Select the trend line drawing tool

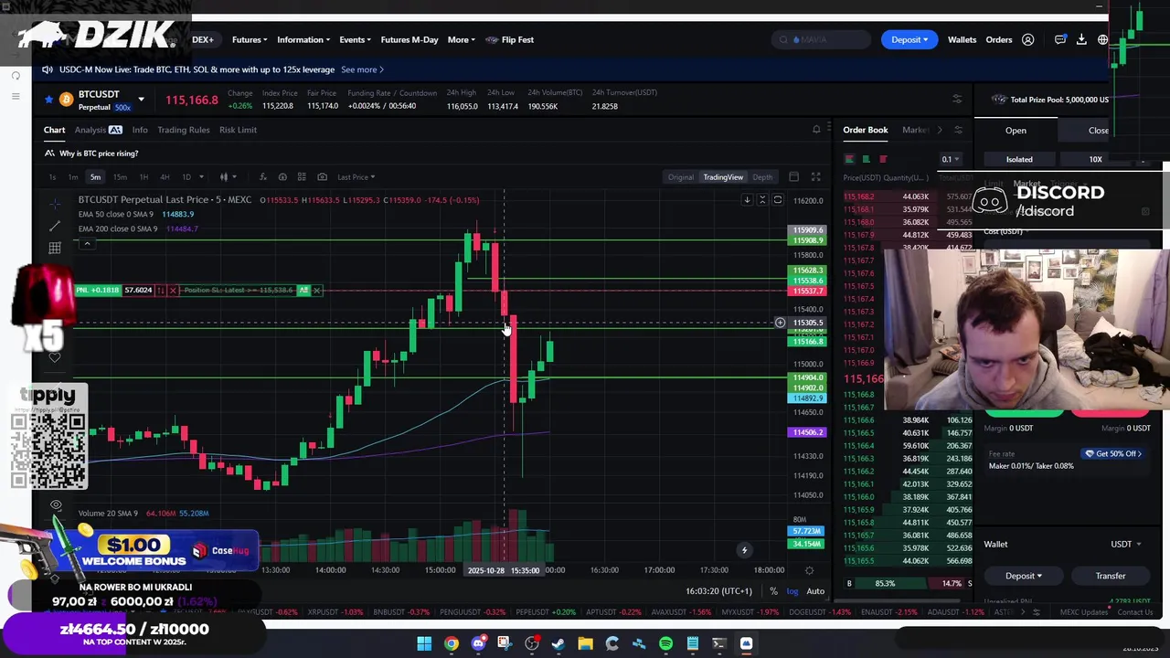(x=55, y=226)
